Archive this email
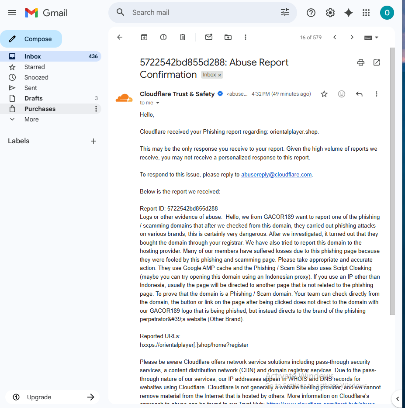This screenshot has height=408, width=405. [x=144, y=37]
